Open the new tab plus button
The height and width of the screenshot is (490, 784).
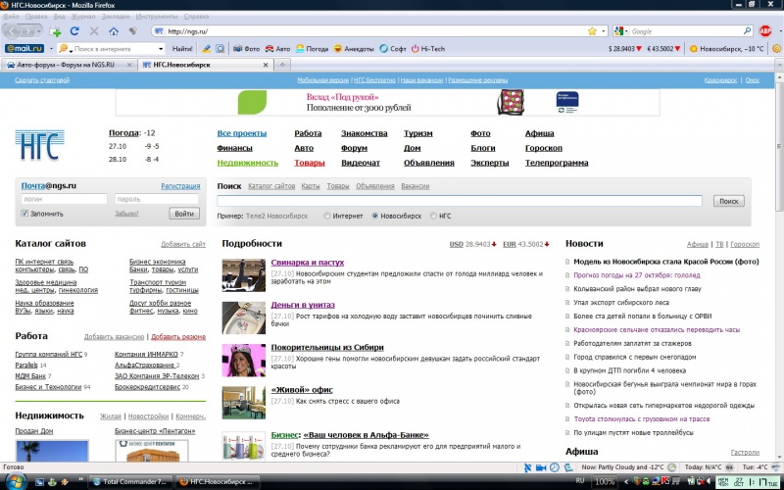pyautogui.click(x=282, y=65)
